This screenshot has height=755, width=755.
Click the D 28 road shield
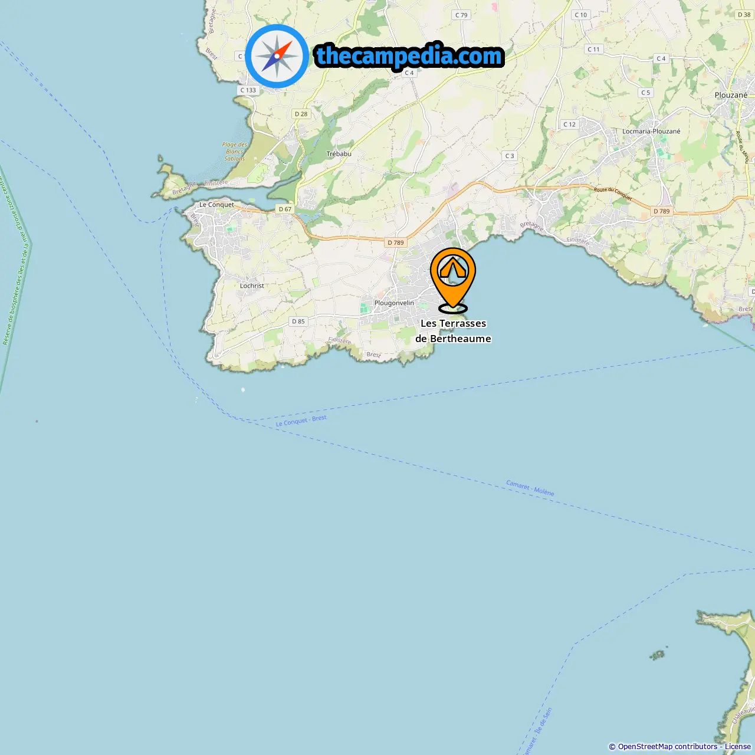click(301, 114)
